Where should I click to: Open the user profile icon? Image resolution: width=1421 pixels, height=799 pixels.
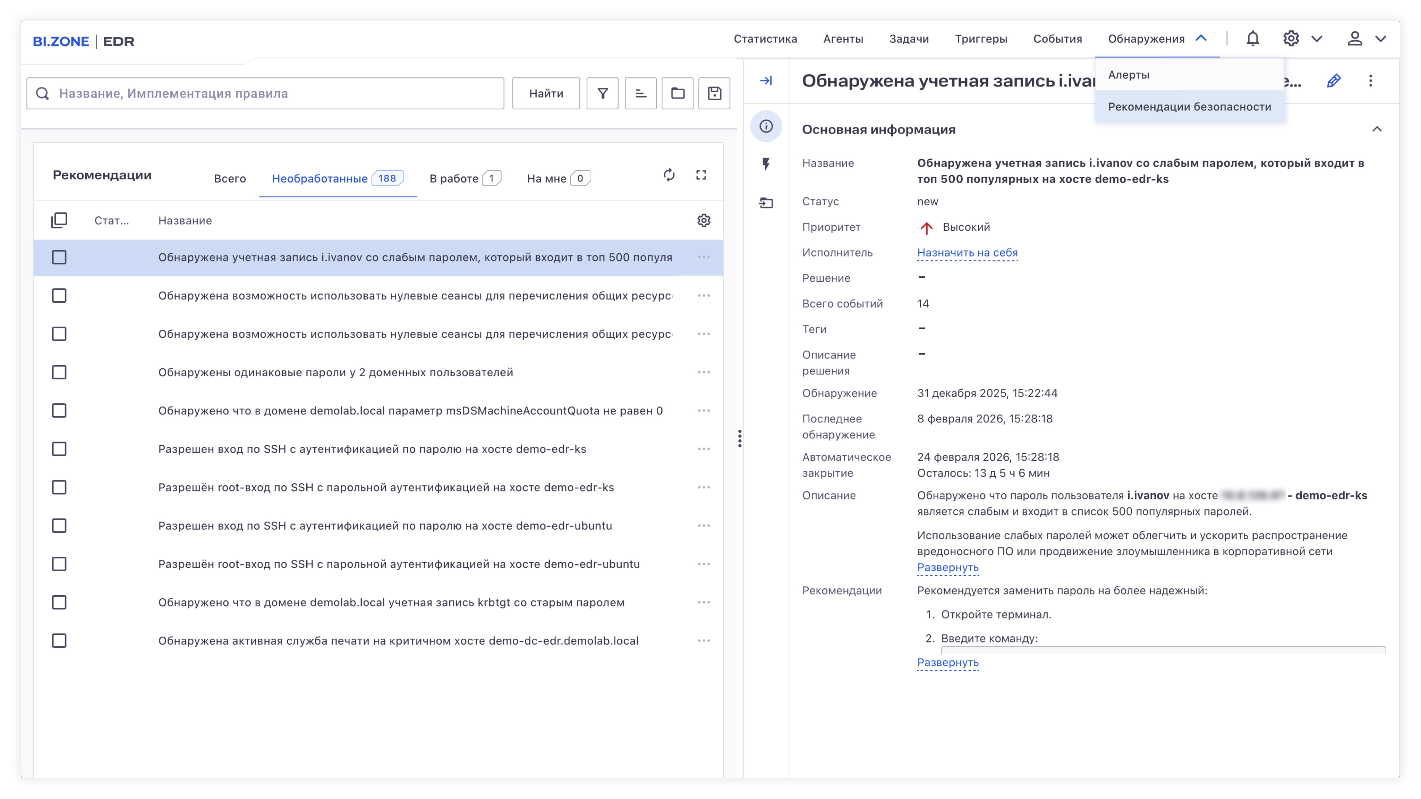tap(1354, 39)
